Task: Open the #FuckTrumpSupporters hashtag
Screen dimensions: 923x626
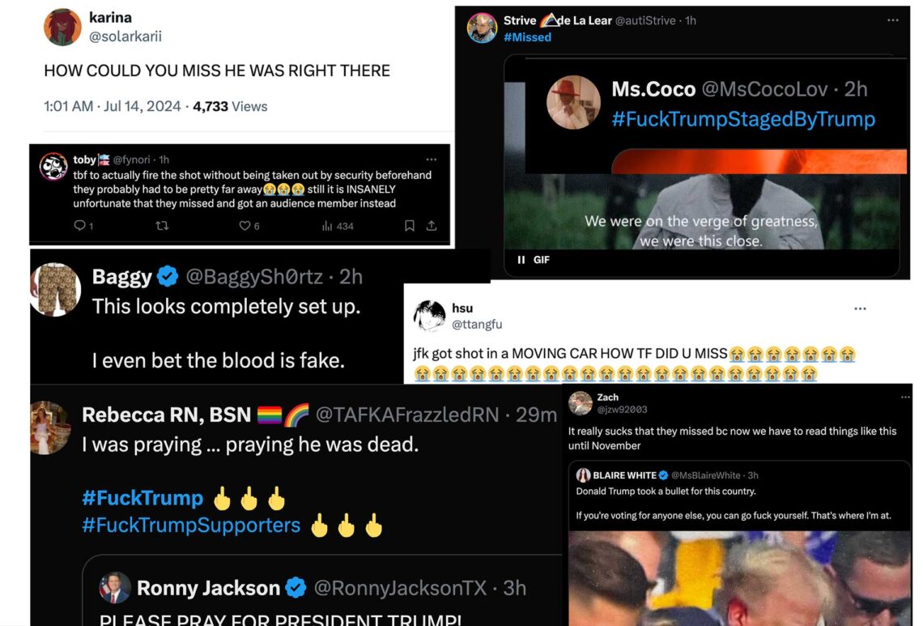Action: tap(191, 525)
